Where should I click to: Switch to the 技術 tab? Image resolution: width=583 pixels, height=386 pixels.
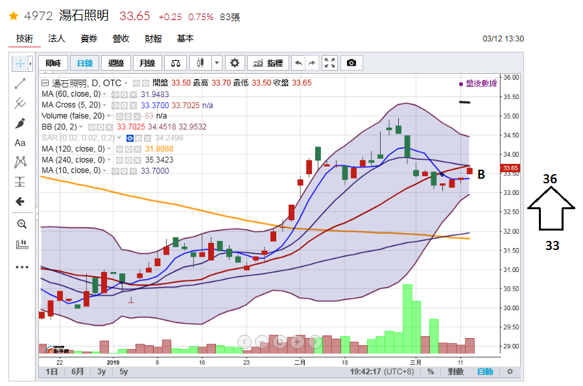click(x=25, y=39)
